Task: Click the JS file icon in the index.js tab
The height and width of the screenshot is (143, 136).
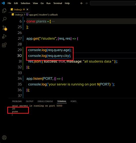Action: [x=12, y=9]
